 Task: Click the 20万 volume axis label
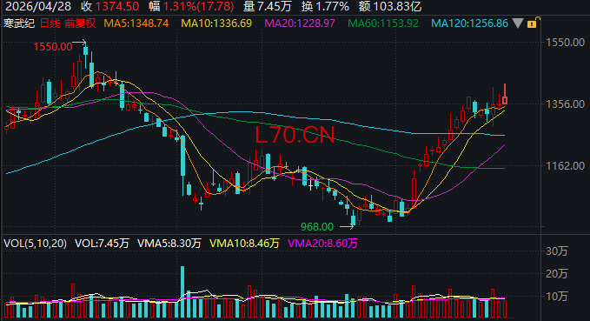(556, 274)
